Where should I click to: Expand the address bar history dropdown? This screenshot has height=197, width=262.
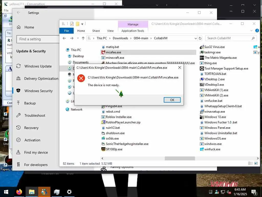pyautogui.click(x=195, y=38)
